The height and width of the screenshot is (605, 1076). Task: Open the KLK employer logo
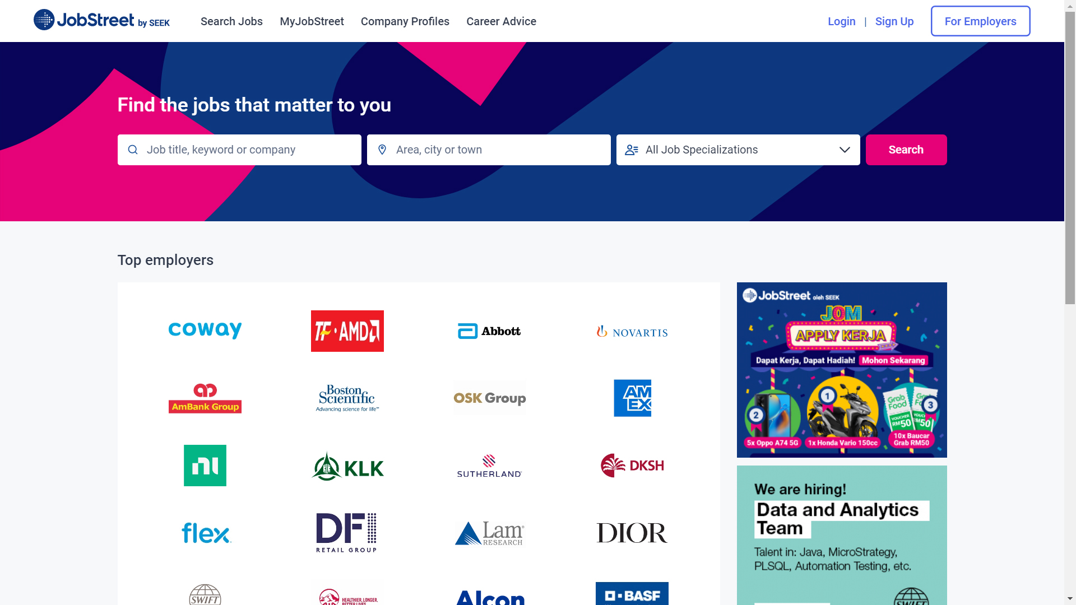pos(347,466)
